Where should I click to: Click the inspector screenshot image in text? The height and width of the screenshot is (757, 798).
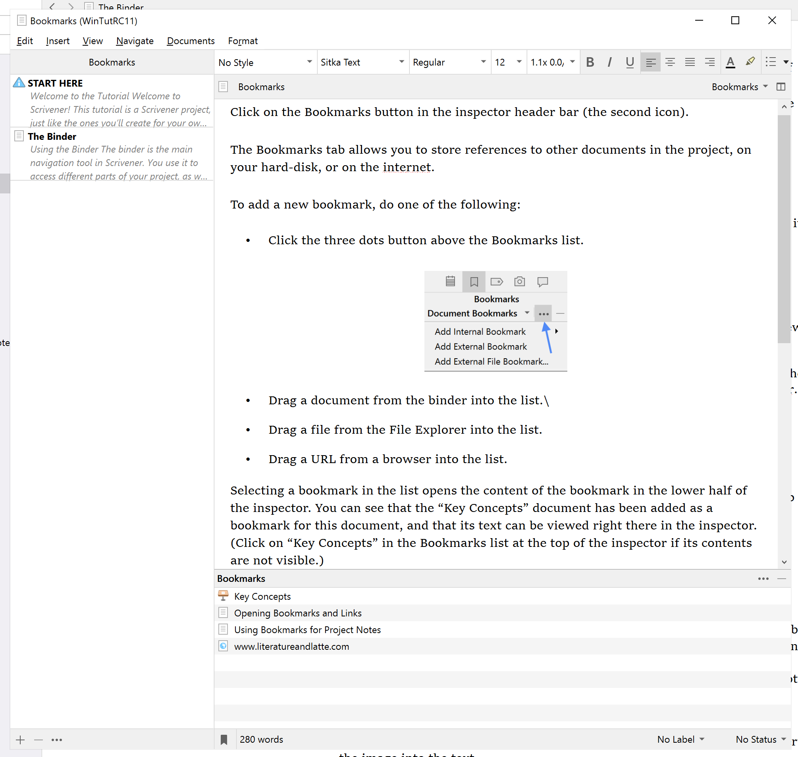[x=496, y=321]
